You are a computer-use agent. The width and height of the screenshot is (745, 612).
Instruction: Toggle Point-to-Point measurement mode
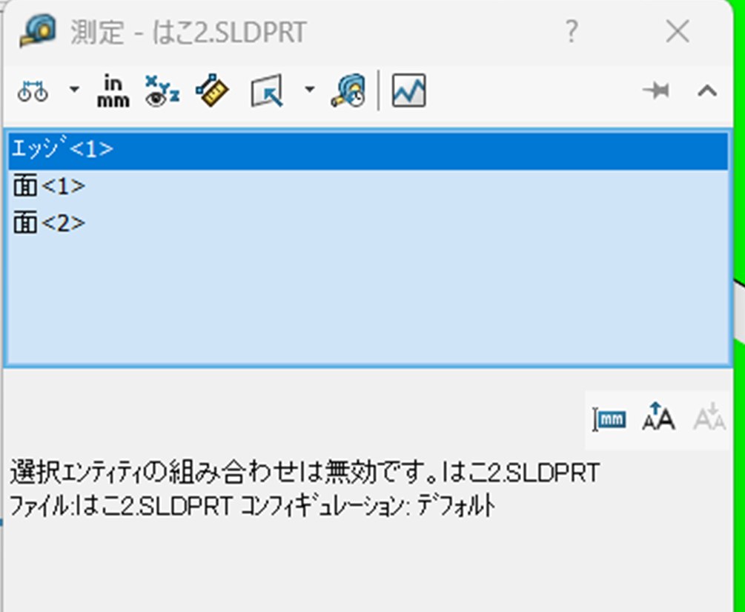point(213,91)
